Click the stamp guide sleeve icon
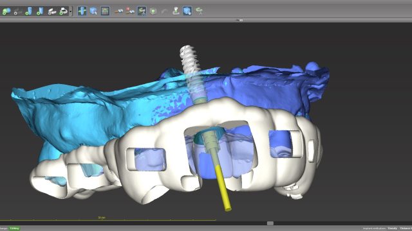Screen dimensions: 412x231 pyautogui.click(x=176, y=11)
